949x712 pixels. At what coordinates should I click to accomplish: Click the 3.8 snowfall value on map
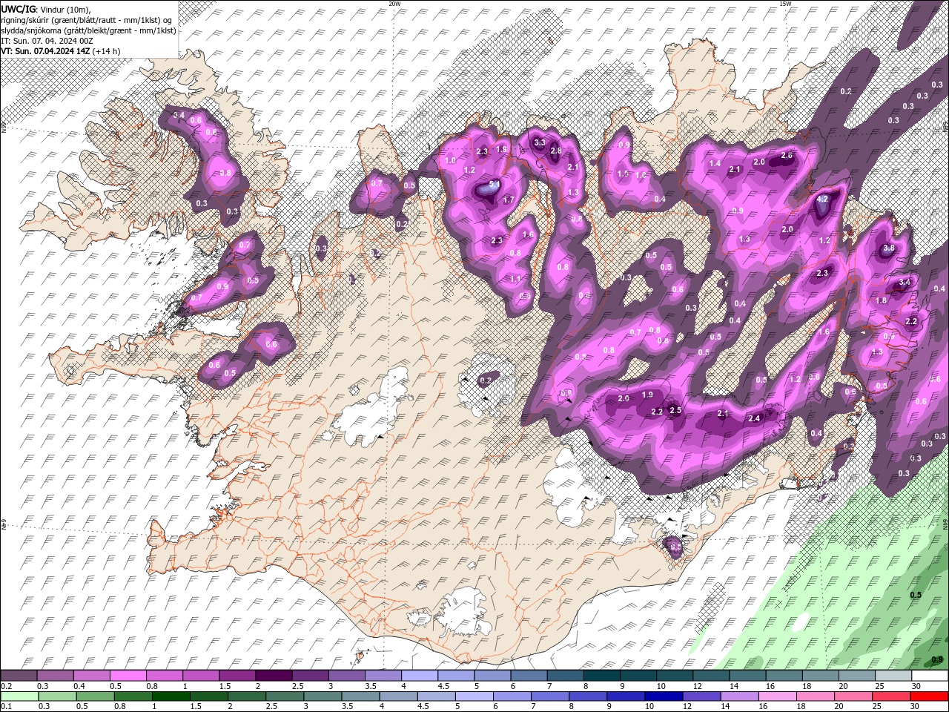click(x=889, y=248)
